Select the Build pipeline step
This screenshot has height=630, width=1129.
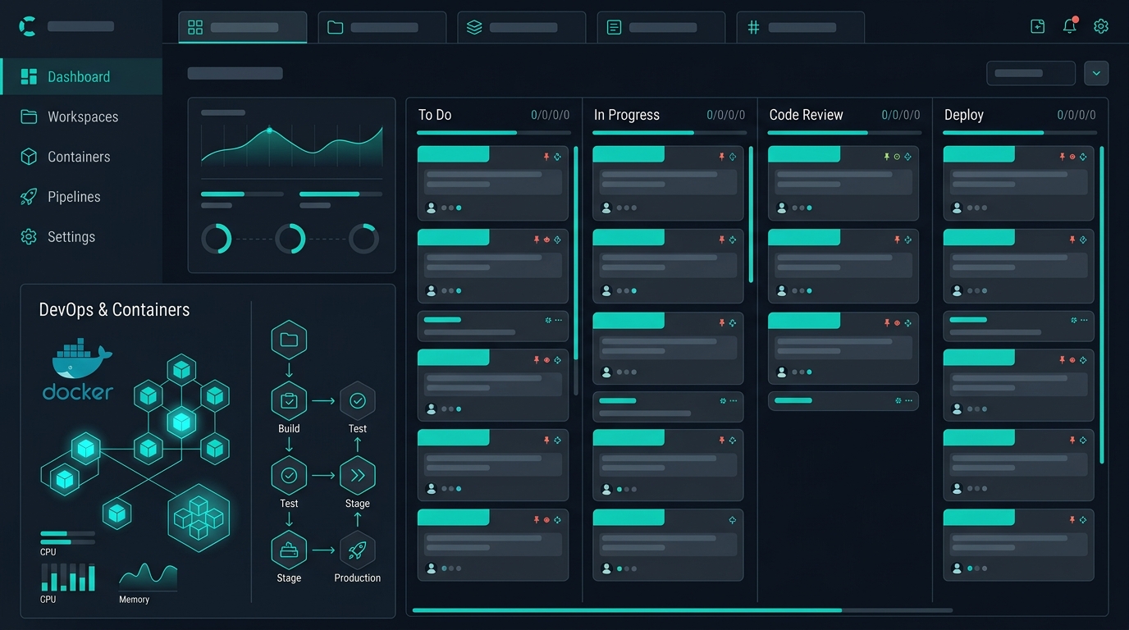[289, 401]
